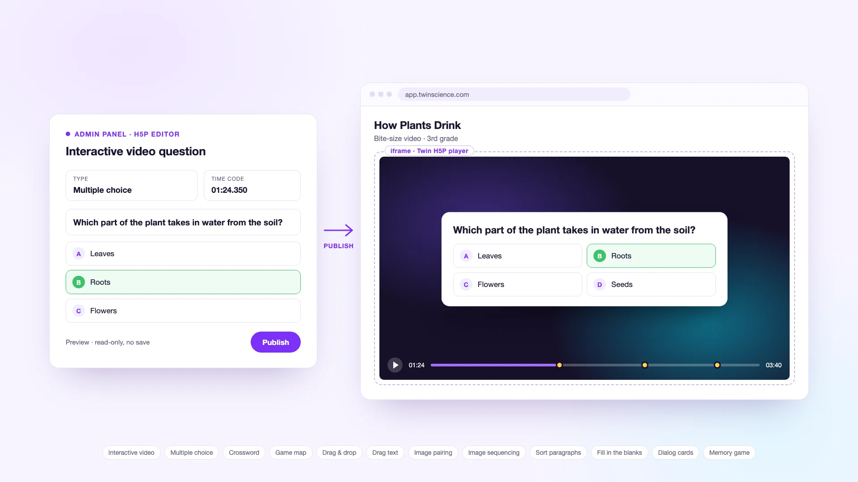Click the A letter badge in player
This screenshot has width=858, height=482.
point(466,256)
